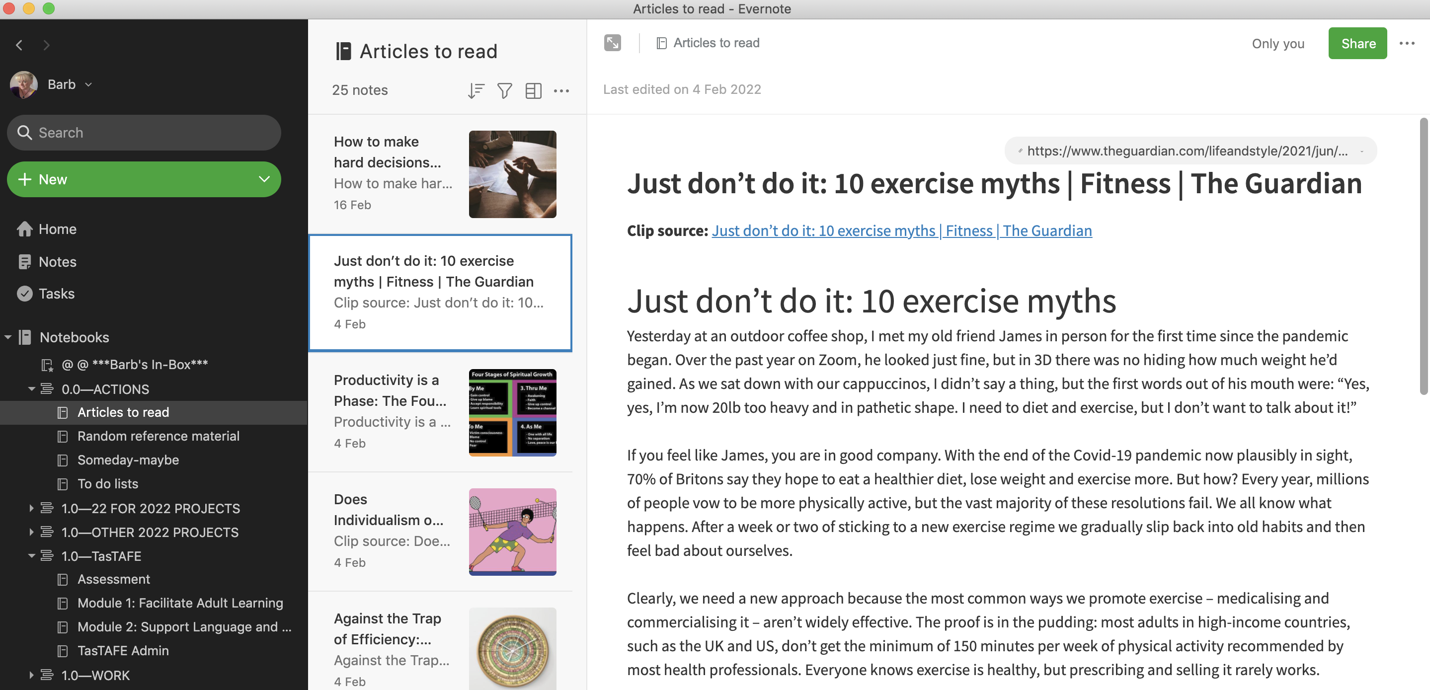This screenshot has height=690, width=1430.
Task: Collapse the 0.0—ACTIONS notebook stack
Action: pyautogui.click(x=32, y=388)
